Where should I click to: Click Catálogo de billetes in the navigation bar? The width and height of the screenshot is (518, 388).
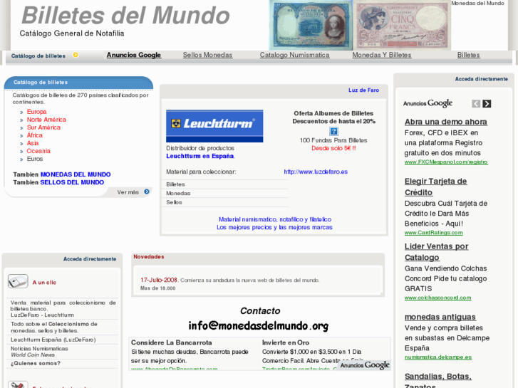(38, 56)
